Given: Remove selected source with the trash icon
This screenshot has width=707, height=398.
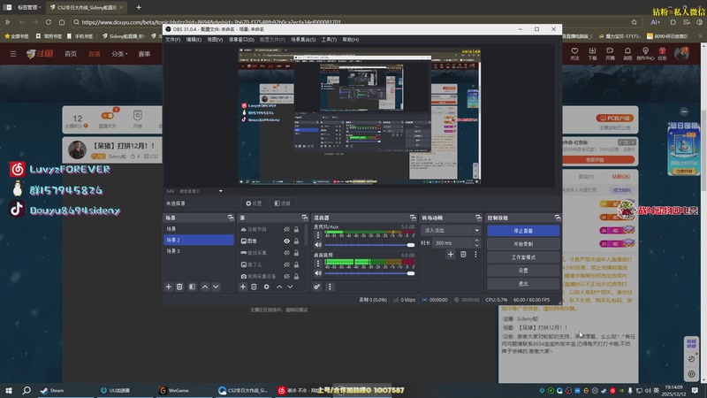Looking at the screenshot, I should (254, 287).
